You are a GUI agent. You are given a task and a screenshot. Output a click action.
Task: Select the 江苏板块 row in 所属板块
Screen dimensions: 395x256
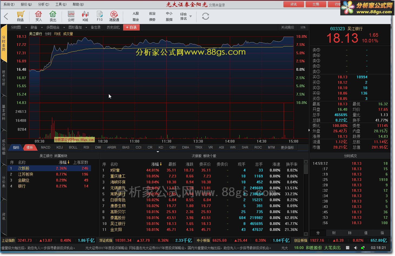click(x=49, y=174)
